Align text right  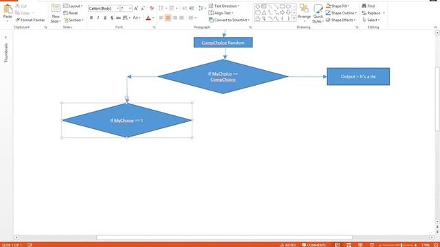[175, 18]
